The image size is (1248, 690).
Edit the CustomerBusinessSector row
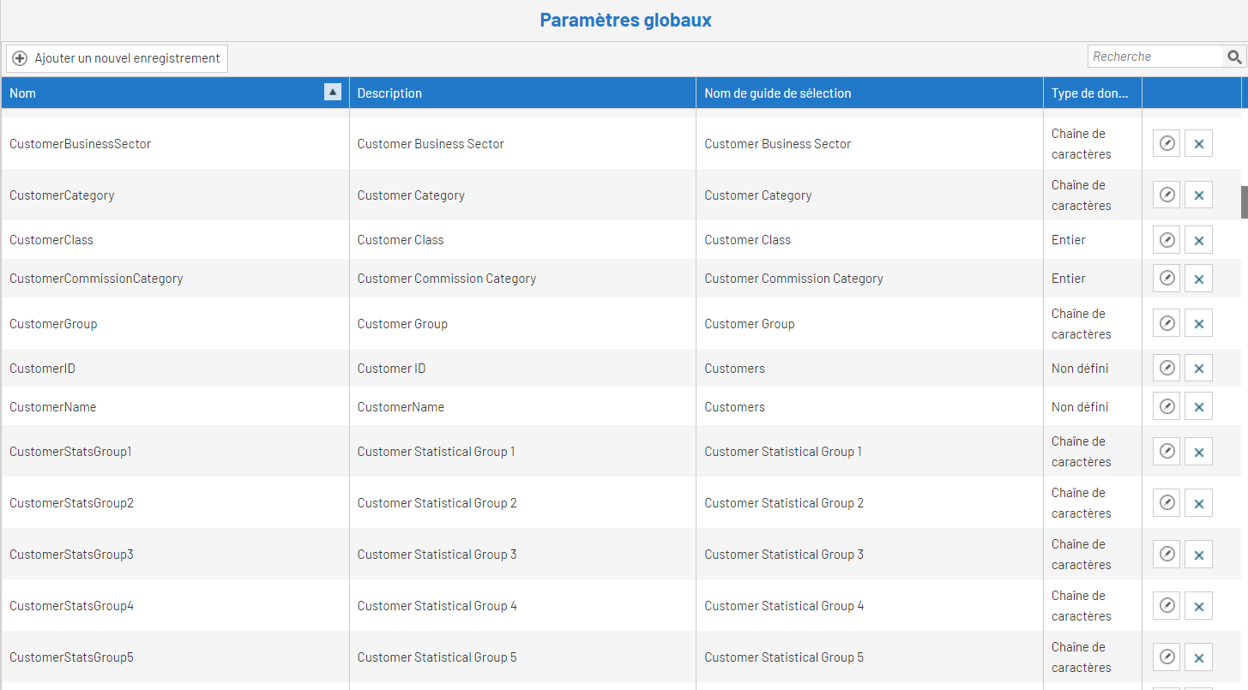[1167, 144]
